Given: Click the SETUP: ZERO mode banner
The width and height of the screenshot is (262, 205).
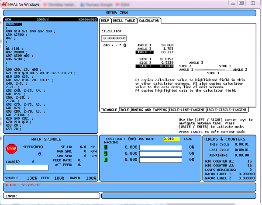Looking at the screenshot, I should point(130,13).
